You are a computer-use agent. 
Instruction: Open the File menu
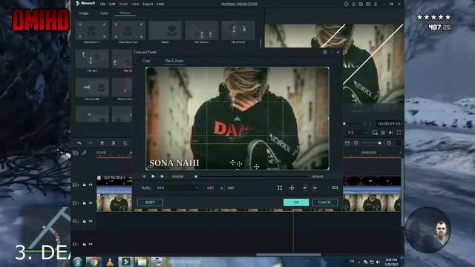pyautogui.click(x=102, y=4)
